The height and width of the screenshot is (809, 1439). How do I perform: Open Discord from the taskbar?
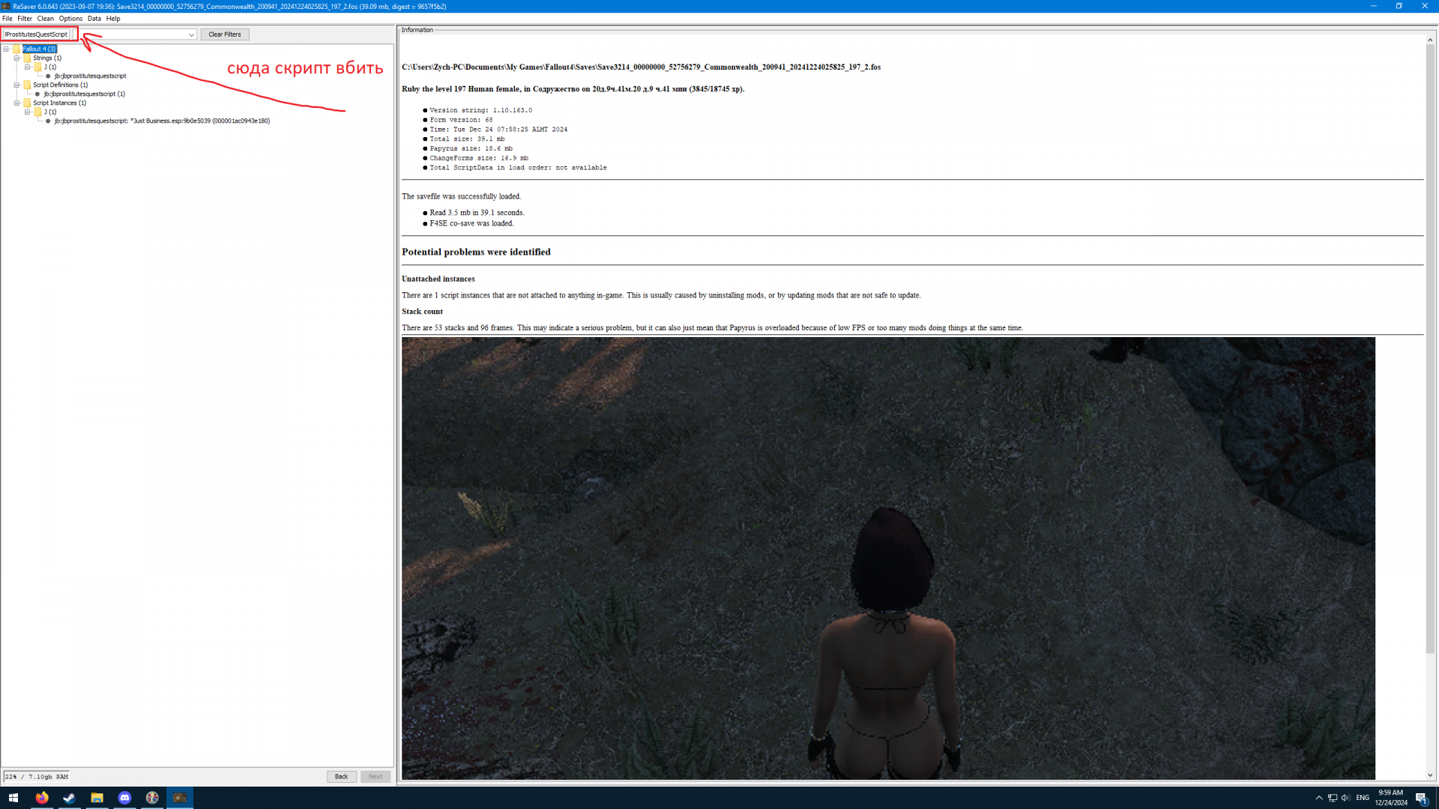124,798
